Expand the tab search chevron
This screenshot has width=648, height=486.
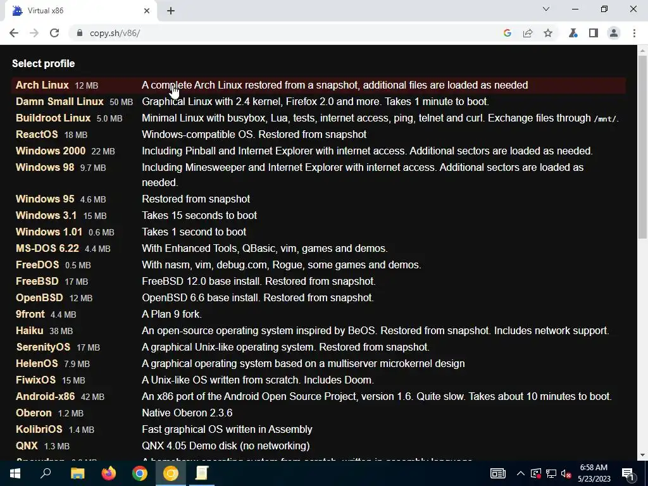[546, 9]
